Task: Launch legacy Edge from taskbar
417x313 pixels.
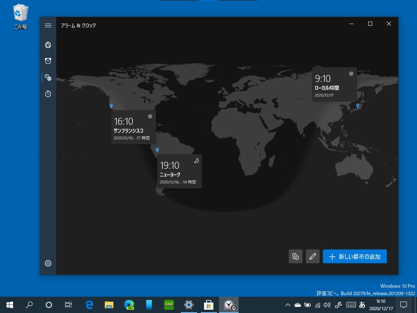Action: [89, 305]
